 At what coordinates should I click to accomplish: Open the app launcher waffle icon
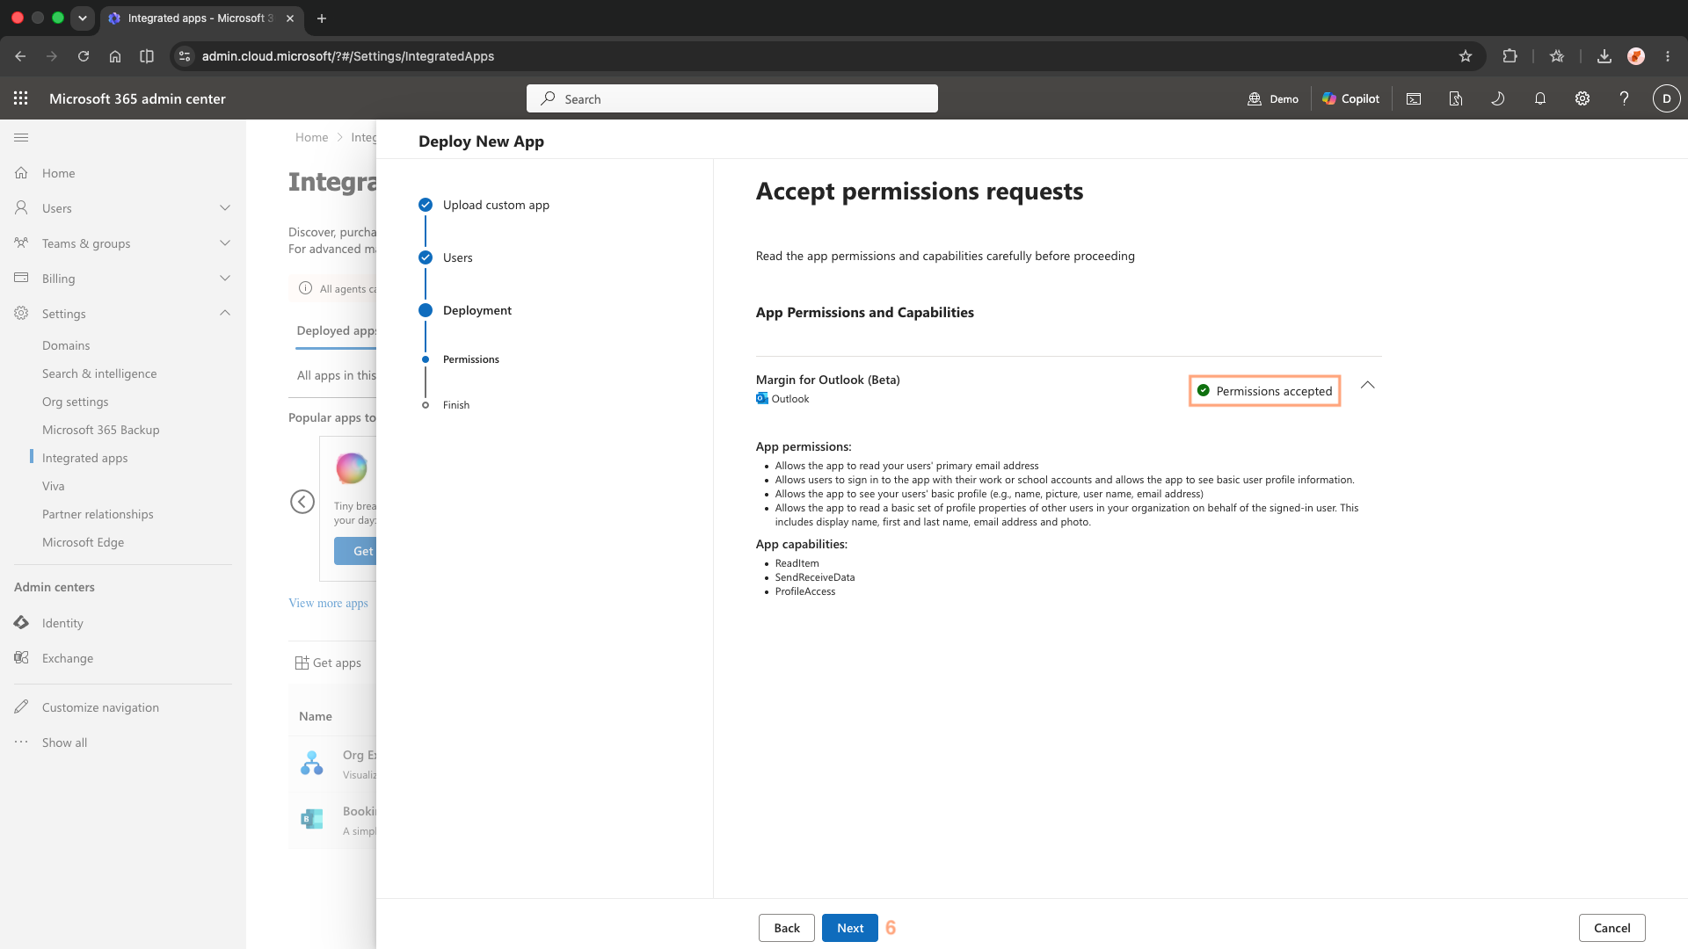click(21, 98)
